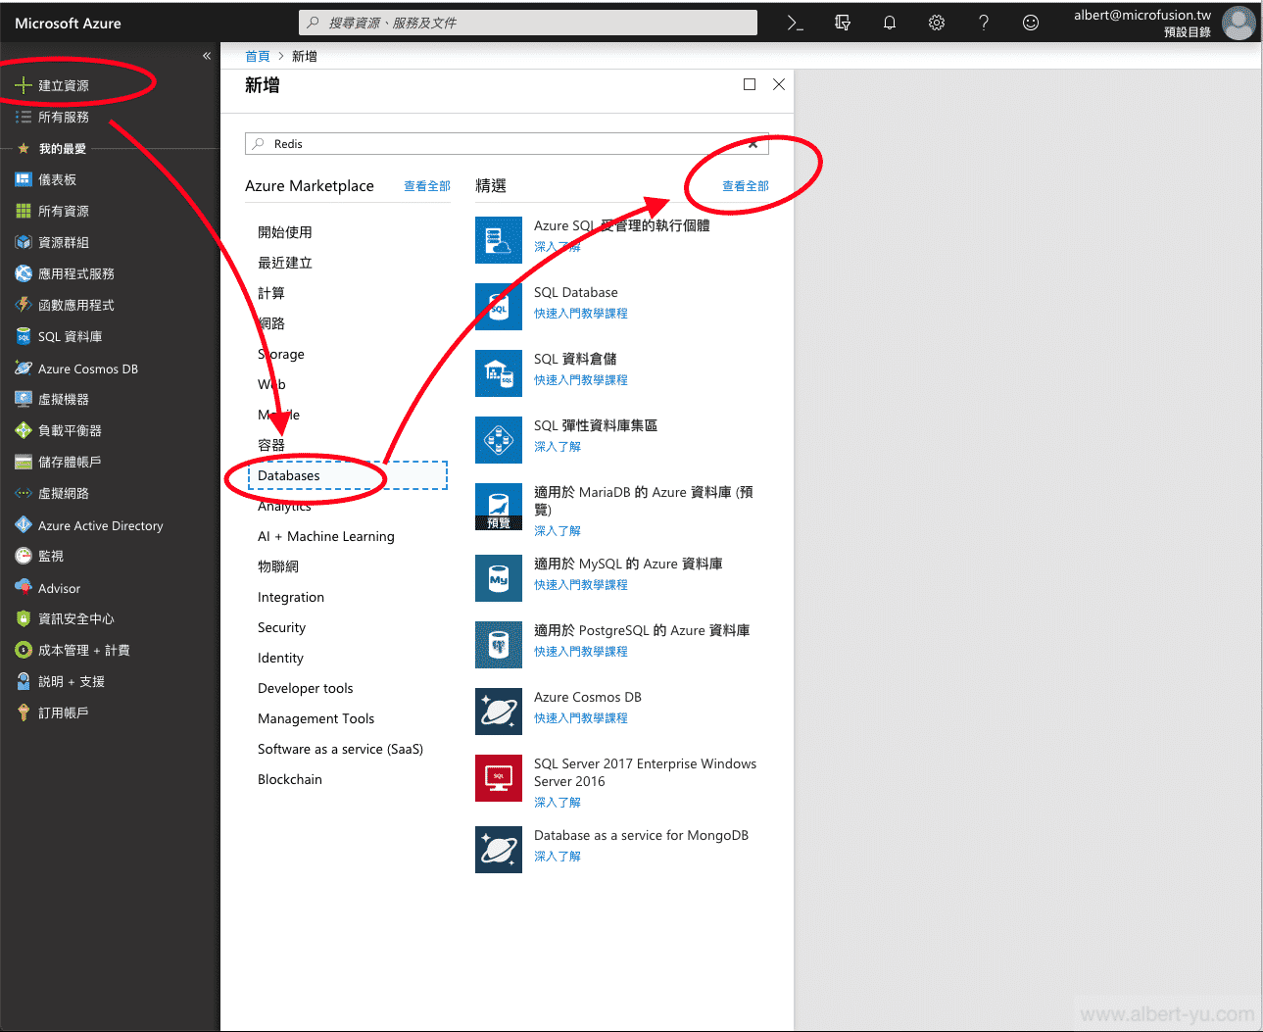
Task: Open the feedback smiley icon
Action: point(1031,23)
